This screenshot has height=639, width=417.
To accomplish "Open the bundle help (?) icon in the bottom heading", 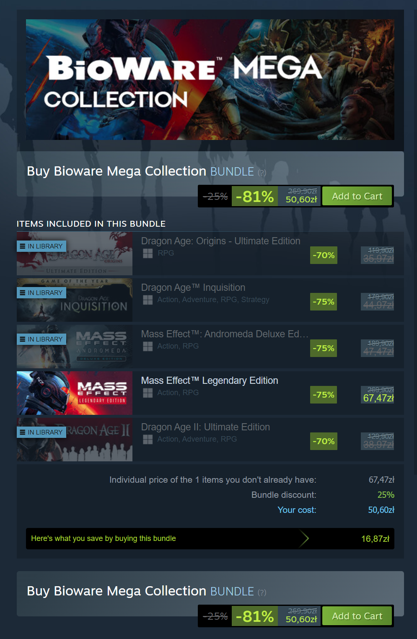I will [262, 592].
